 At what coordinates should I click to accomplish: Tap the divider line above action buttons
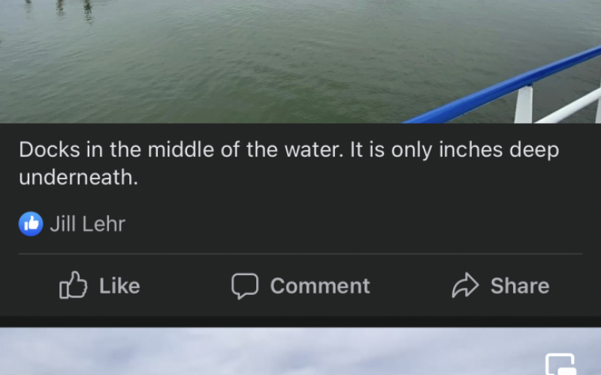click(x=300, y=254)
